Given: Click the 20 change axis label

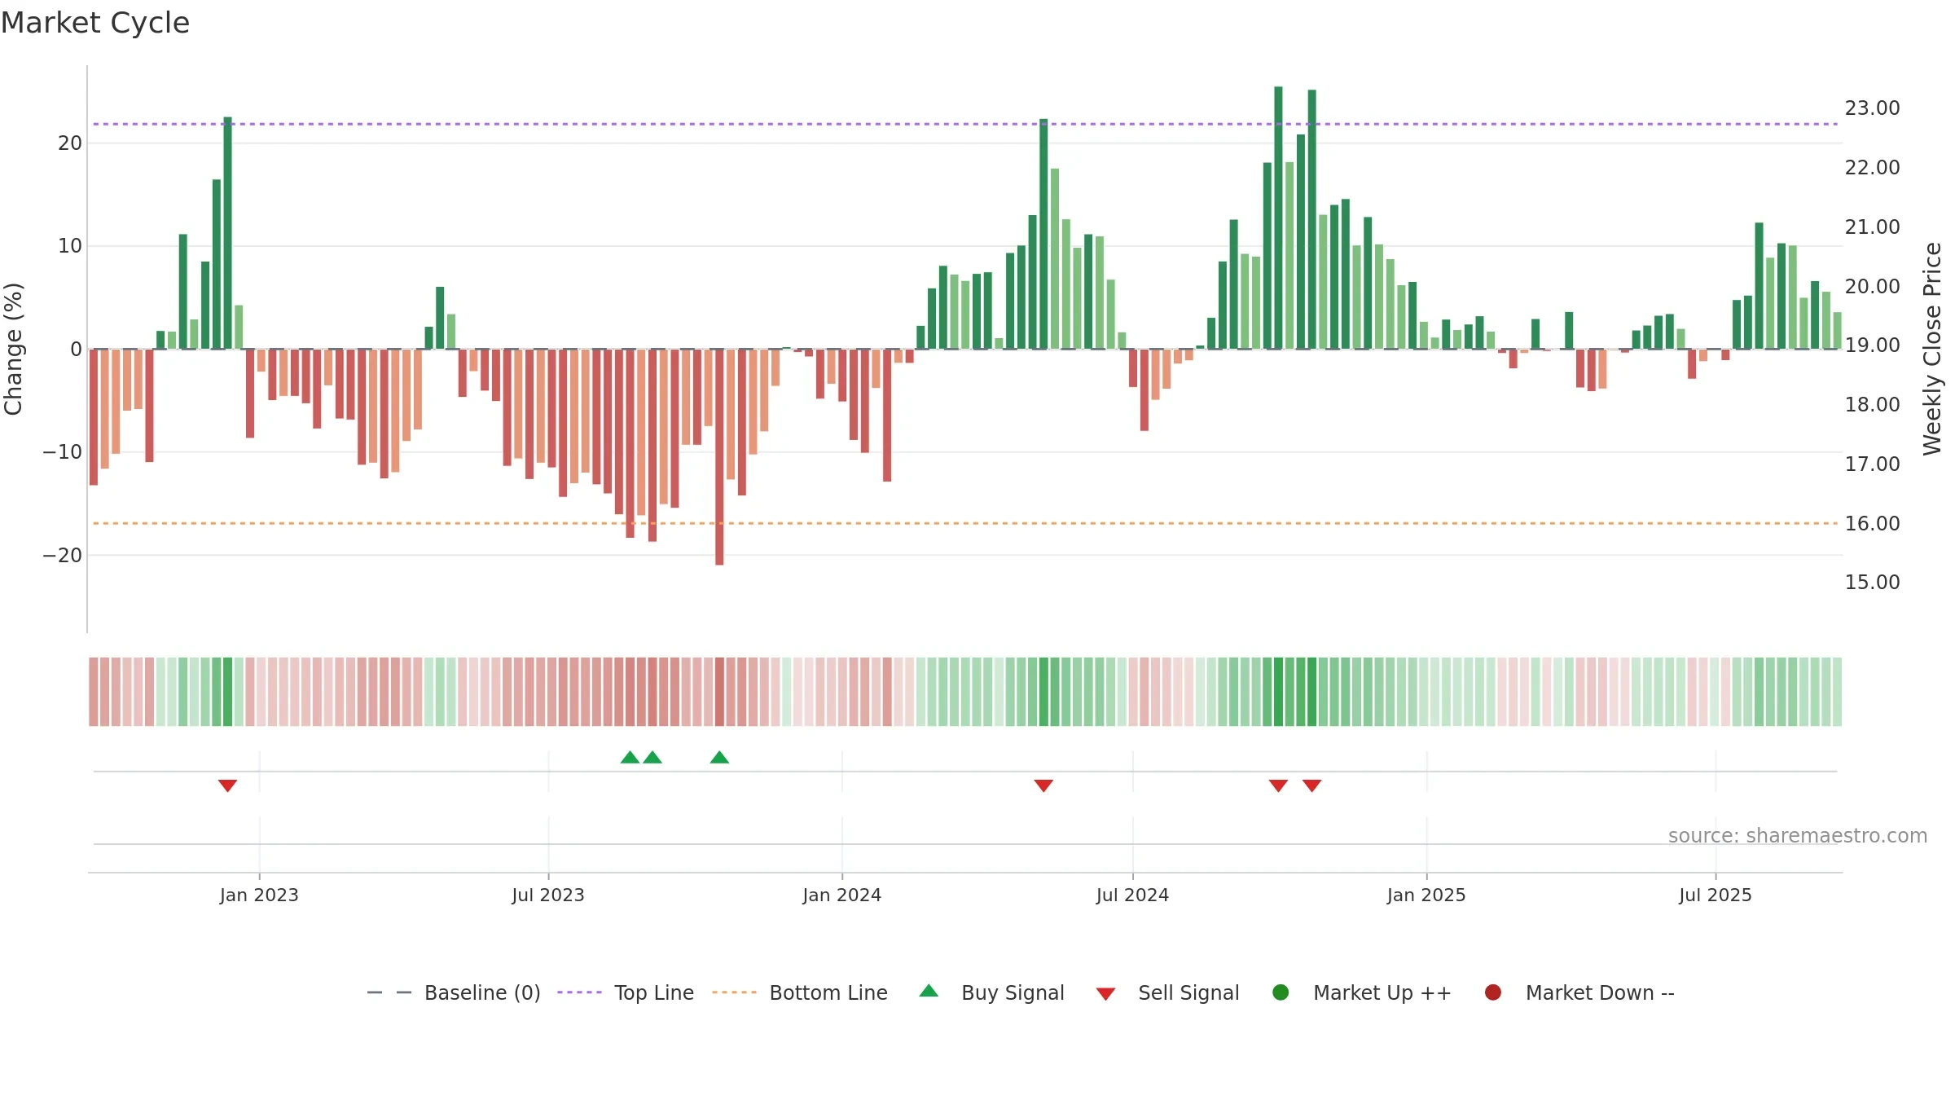Looking at the screenshot, I should point(70,143).
